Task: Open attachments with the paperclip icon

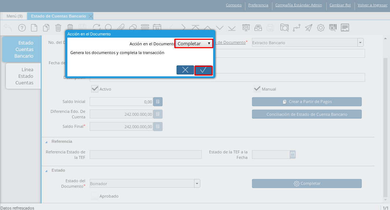Action: click(120, 27)
